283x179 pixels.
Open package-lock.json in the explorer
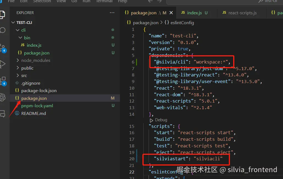coord(39,91)
